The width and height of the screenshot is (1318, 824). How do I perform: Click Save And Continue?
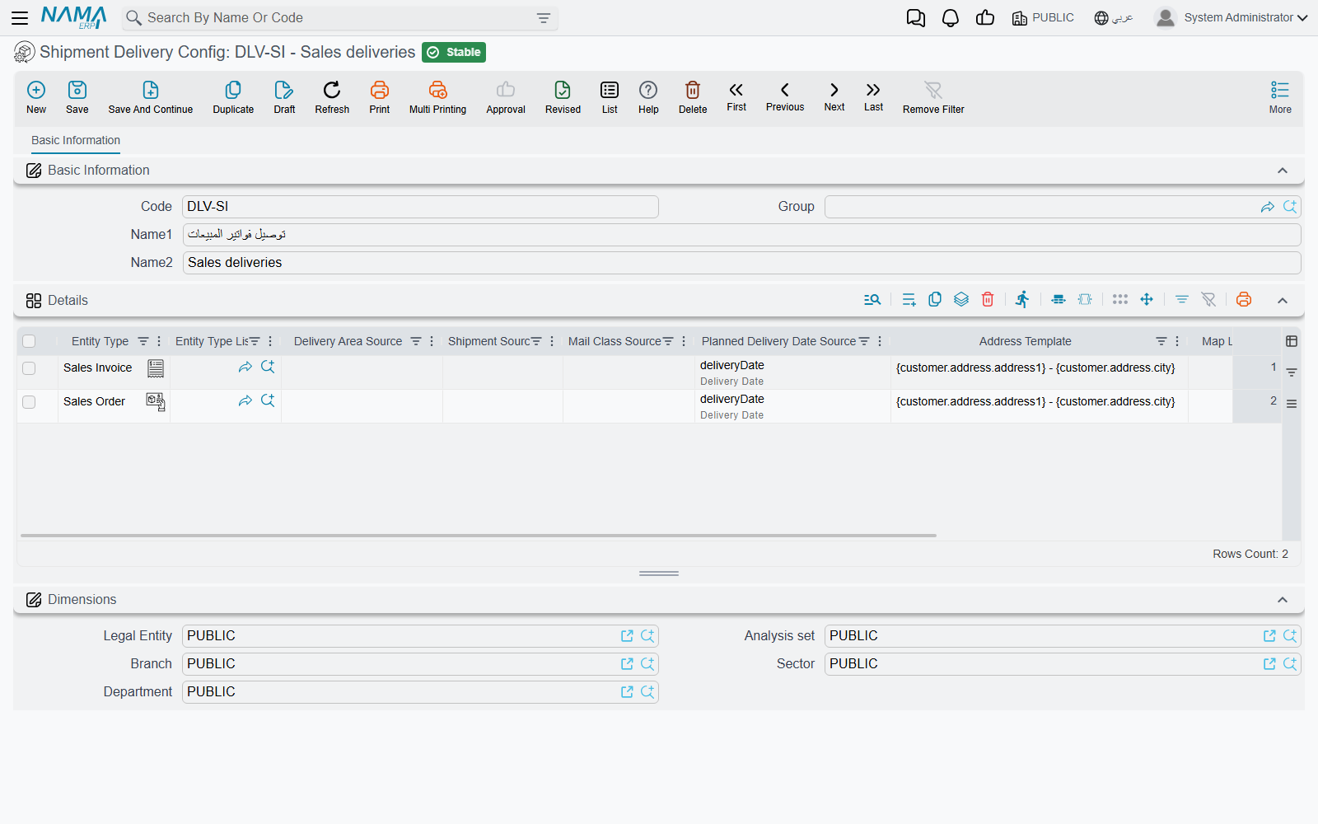pos(151,97)
